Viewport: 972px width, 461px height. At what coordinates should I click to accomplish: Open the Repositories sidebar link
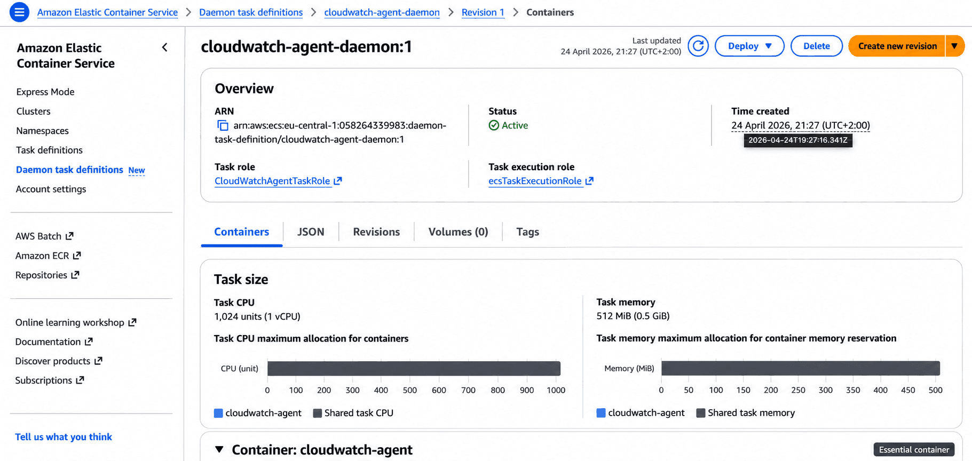[x=41, y=275]
